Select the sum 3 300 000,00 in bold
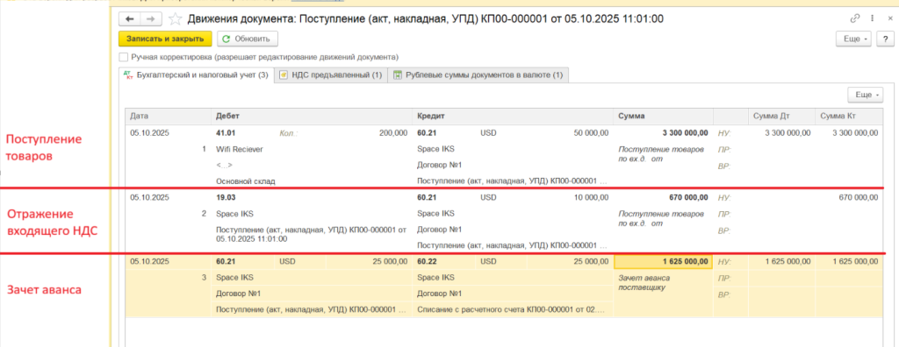This screenshot has height=347, width=899. [685, 133]
